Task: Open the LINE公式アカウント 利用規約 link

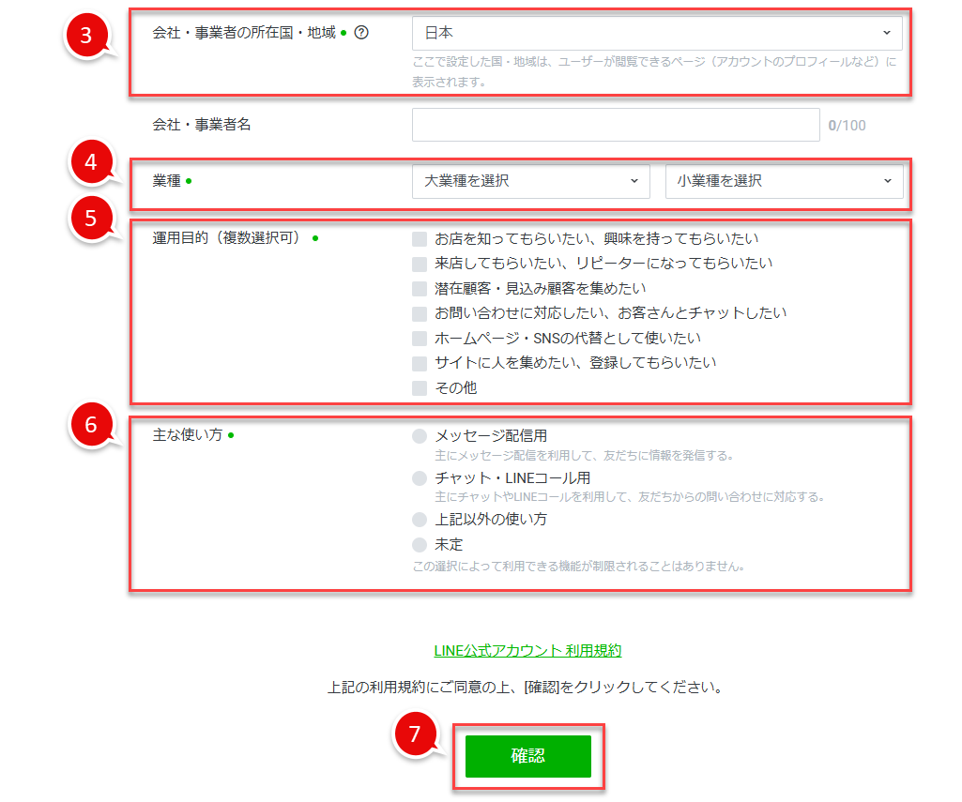Action: pos(527,650)
